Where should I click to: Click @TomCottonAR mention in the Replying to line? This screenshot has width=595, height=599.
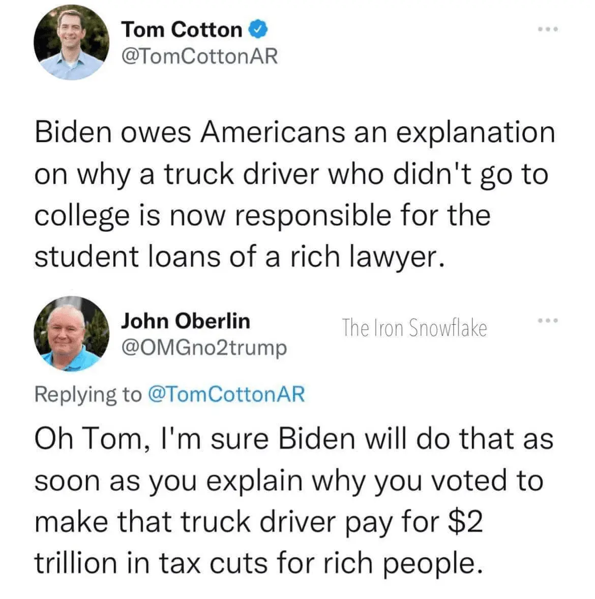[x=226, y=393]
